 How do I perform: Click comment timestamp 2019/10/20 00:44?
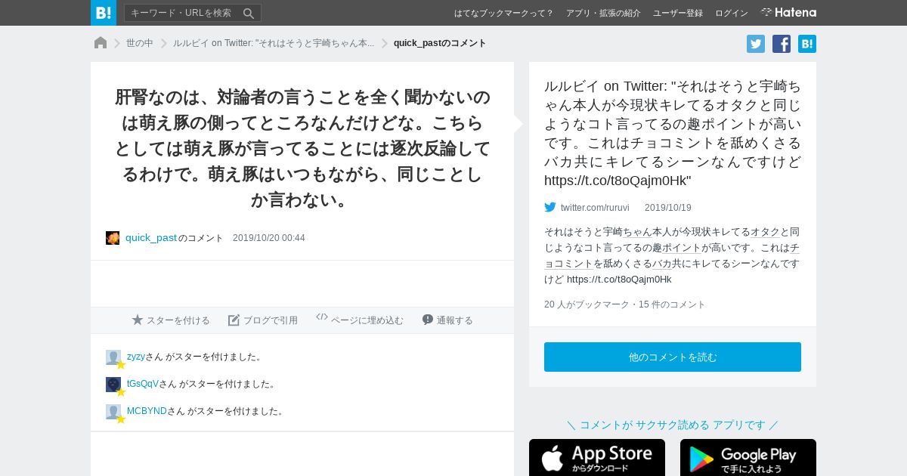269,238
